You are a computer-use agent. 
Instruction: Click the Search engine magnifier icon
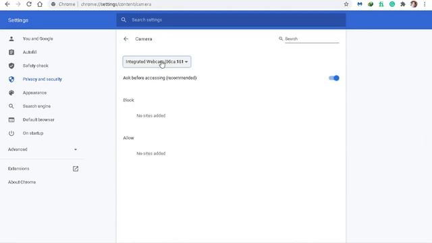point(11,107)
